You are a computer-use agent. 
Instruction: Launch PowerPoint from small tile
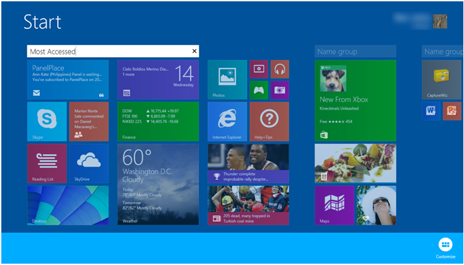pyautogui.click(x=452, y=111)
